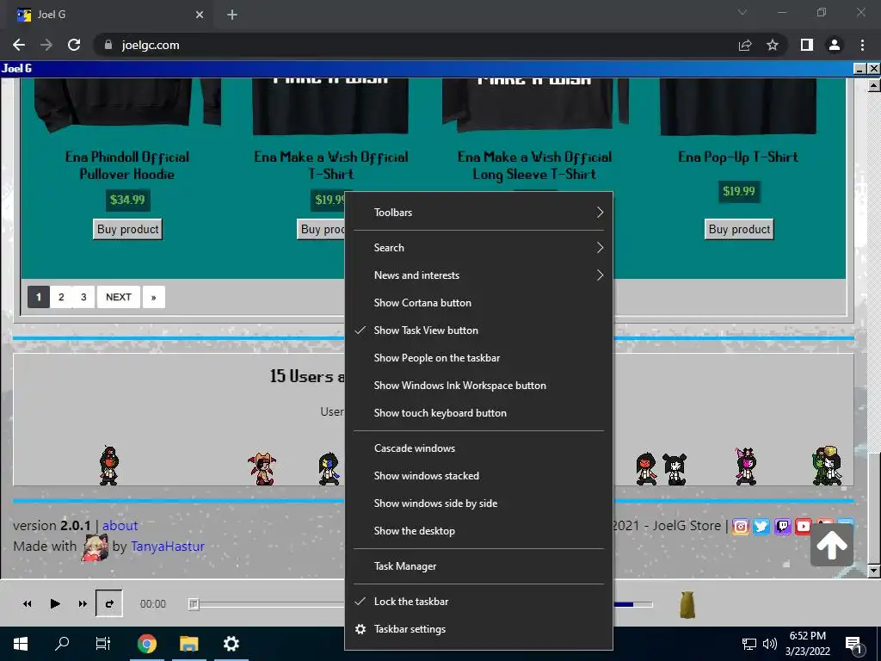Go to store page 3
The image size is (881, 661).
(x=83, y=297)
